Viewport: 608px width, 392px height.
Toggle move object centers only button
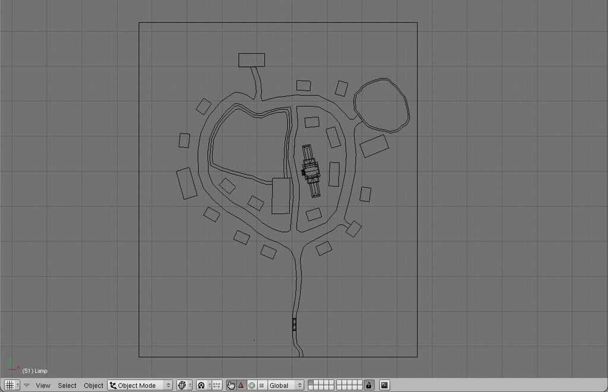pos(216,385)
